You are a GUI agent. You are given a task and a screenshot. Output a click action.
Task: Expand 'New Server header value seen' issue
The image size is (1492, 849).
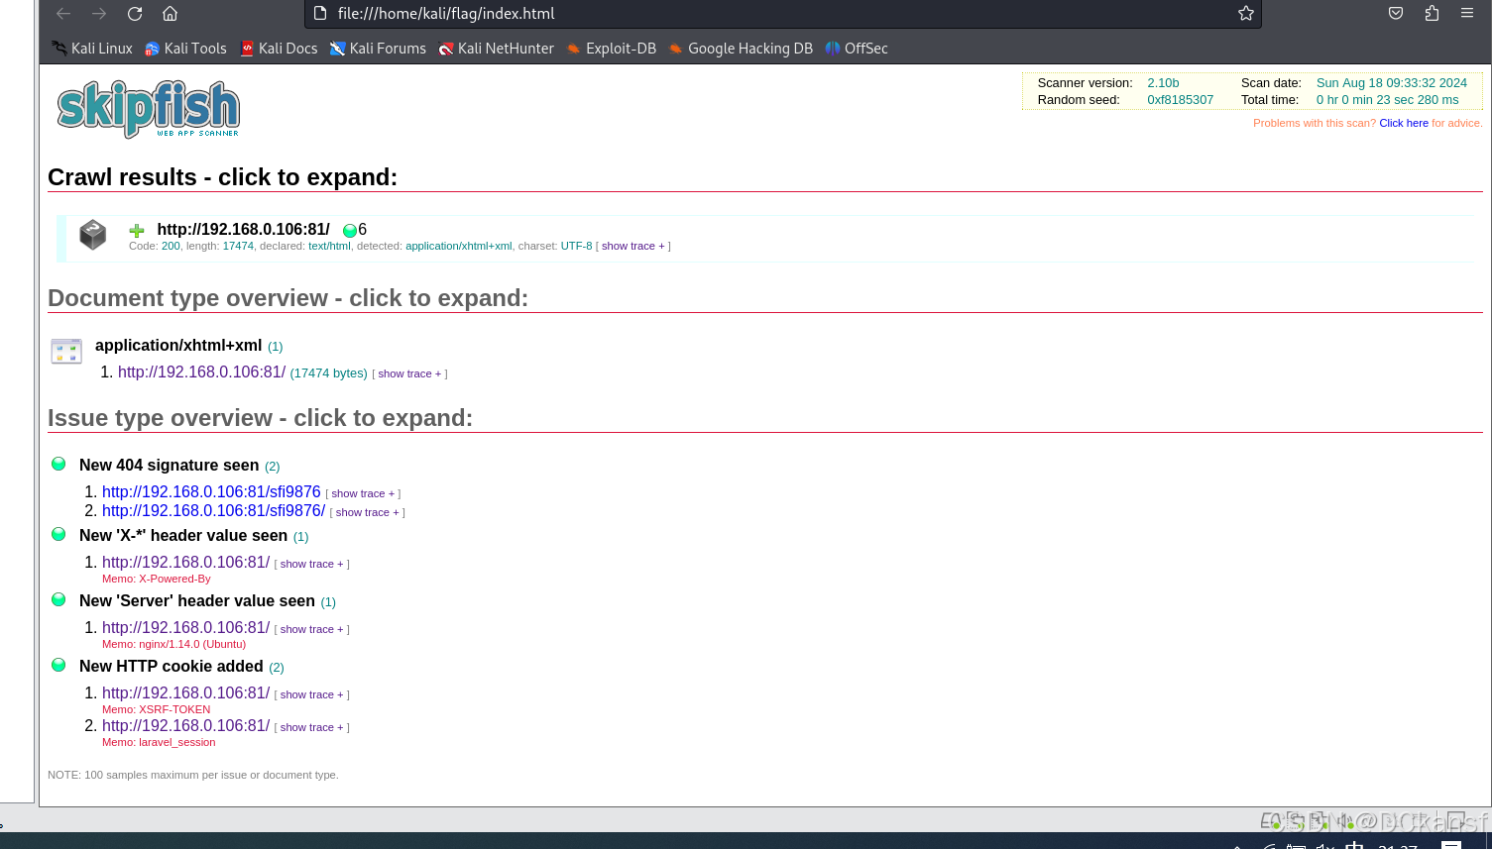[x=197, y=601]
